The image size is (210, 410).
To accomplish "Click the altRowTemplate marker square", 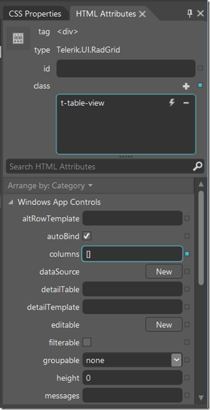I will point(187,218).
